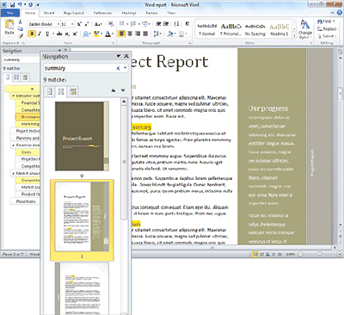Click the Cut scissors icon
This screenshot has height=315, width=344.
pyautogui.click(x=20, y=22)
